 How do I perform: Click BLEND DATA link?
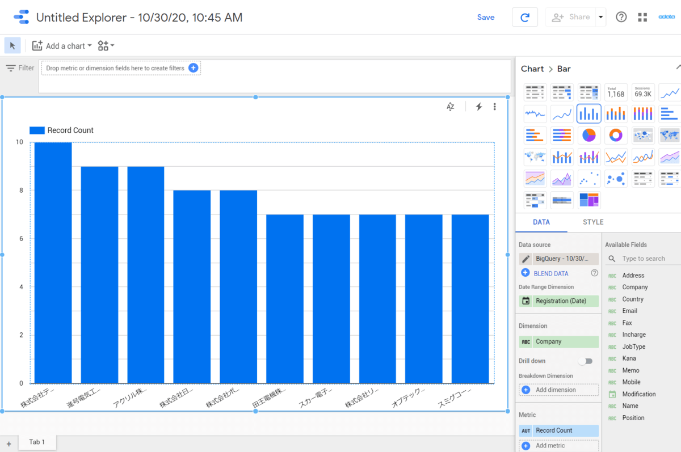click(x=550, y=273)
